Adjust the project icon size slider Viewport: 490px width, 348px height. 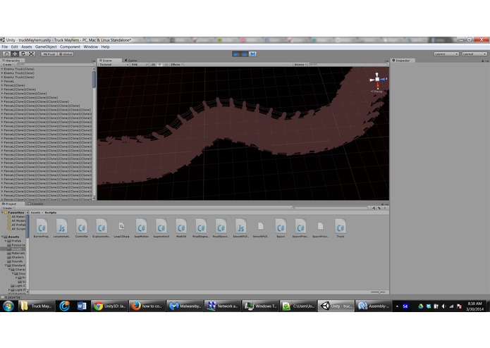click(x=378, y=292)
